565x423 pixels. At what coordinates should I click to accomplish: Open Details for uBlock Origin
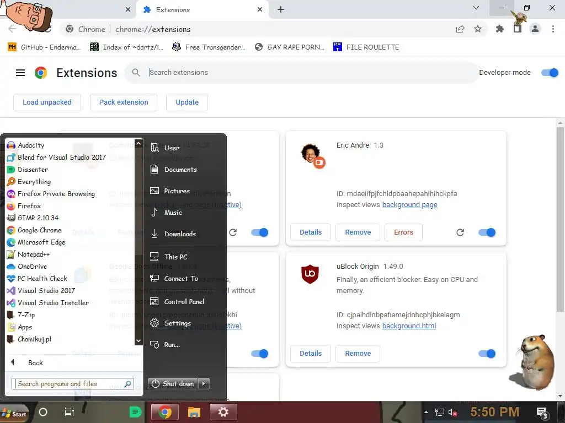pyautogui.click(x=311, y=354)
